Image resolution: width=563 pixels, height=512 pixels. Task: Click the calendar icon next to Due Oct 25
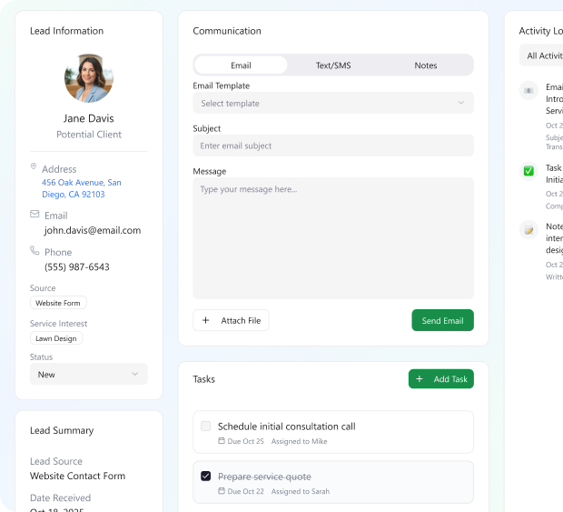point(222,441)
